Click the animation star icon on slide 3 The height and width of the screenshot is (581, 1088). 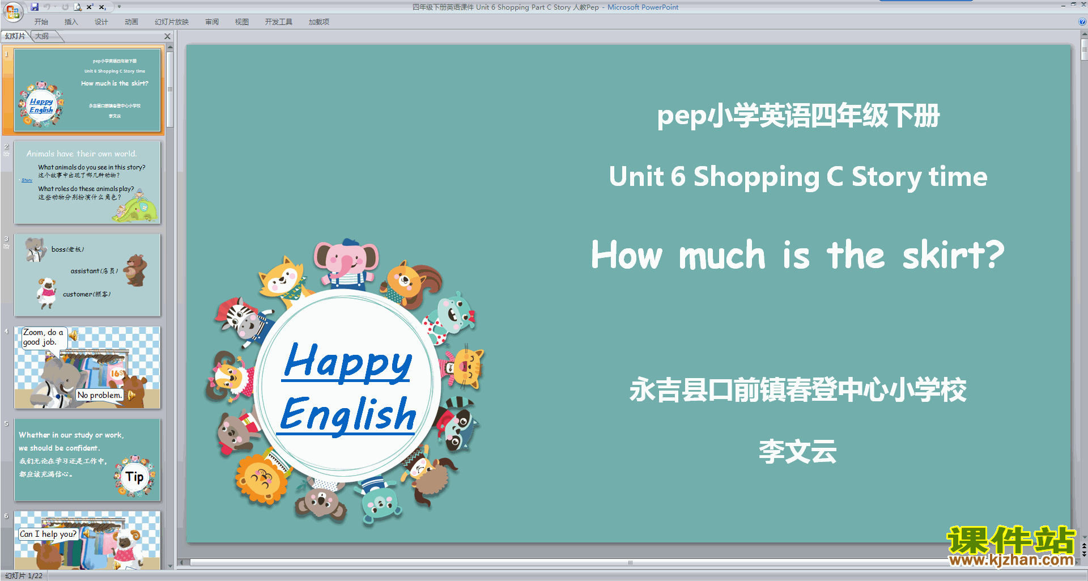click(6, 247)
